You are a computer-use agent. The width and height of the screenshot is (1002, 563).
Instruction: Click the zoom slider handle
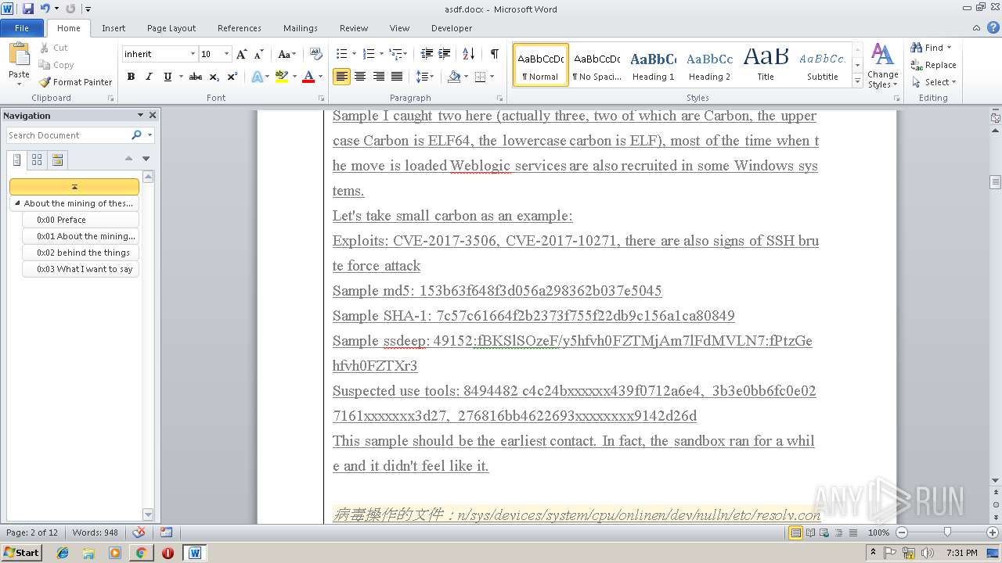[947, 533]
